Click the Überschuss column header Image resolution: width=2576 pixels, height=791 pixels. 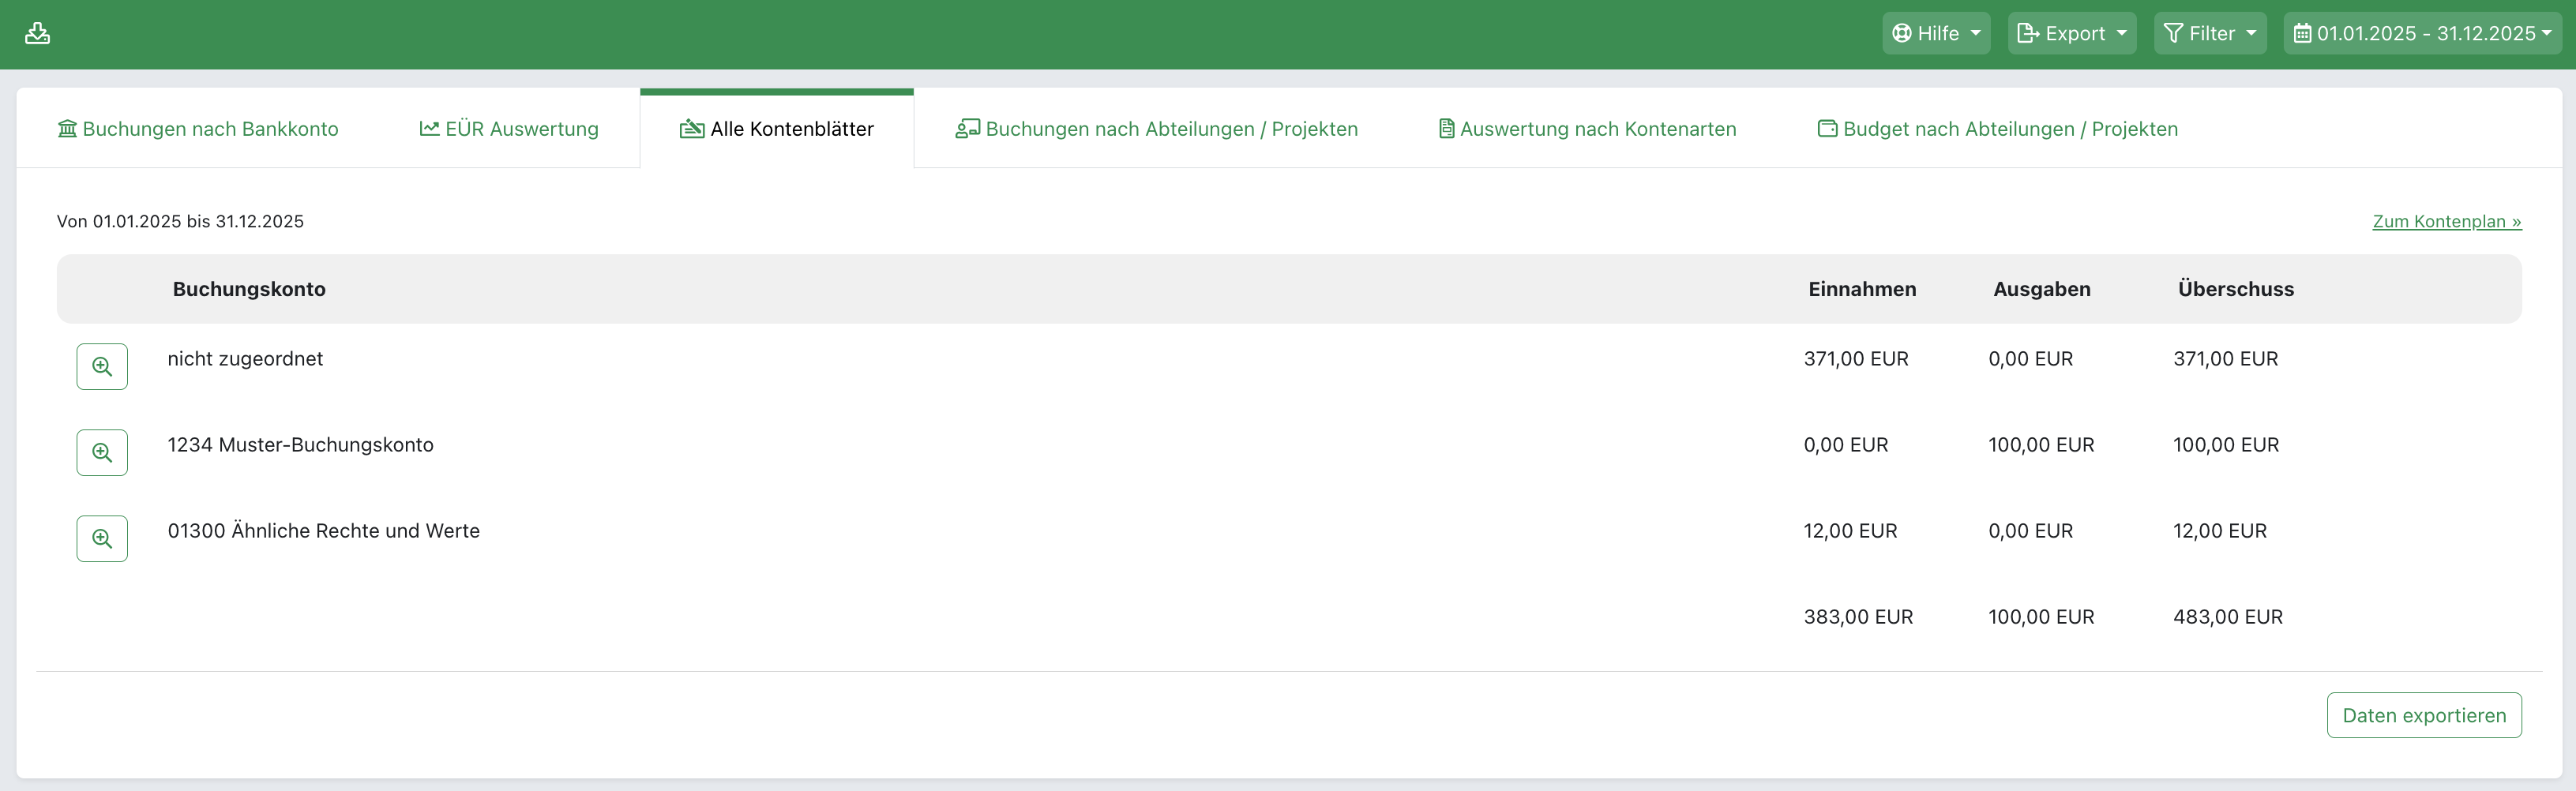click(x=2235, y=289)
